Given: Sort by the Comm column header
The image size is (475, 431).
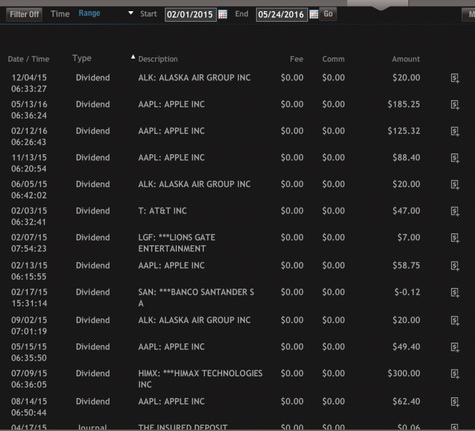Looking at the screenshot, I should tap(333, 59).
